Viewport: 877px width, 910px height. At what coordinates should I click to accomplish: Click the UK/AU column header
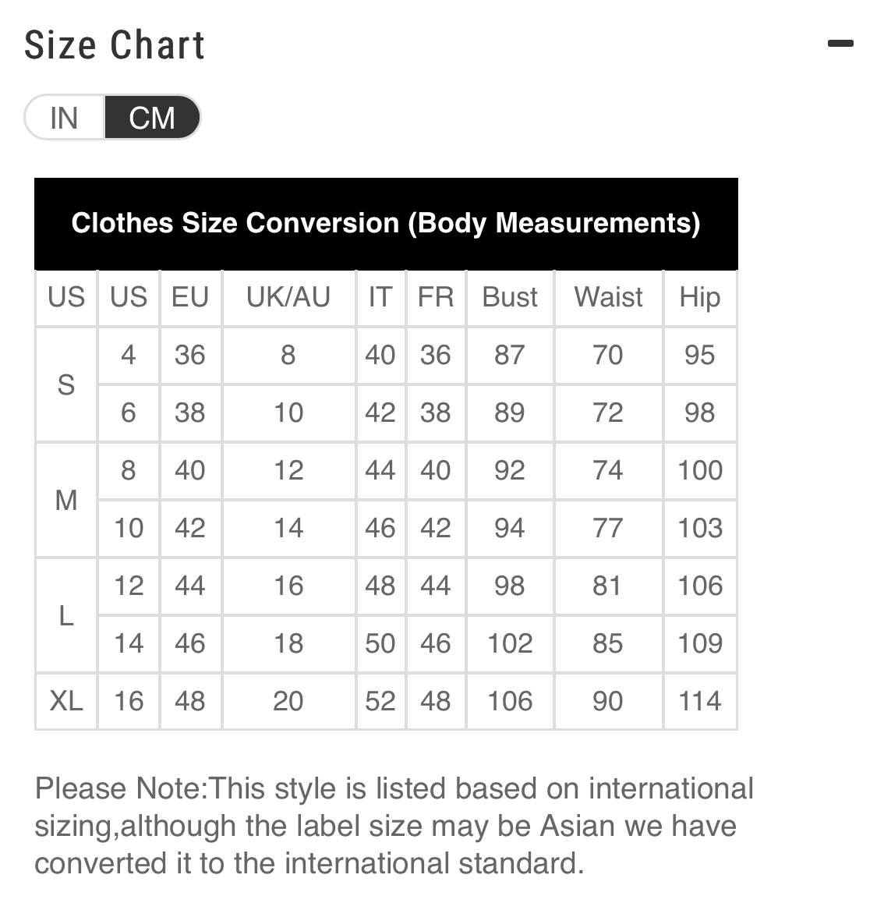(x=288, y=297)
